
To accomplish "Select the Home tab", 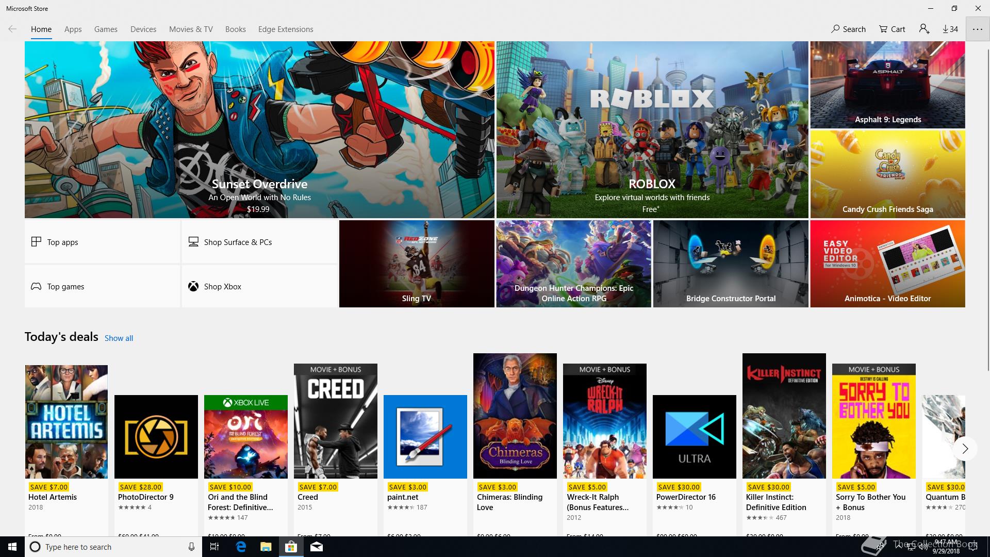I will 41,29.
